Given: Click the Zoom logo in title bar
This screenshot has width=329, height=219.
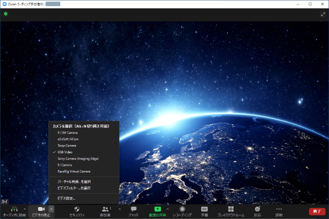Looking at the screenshot, I should (5, 4).
